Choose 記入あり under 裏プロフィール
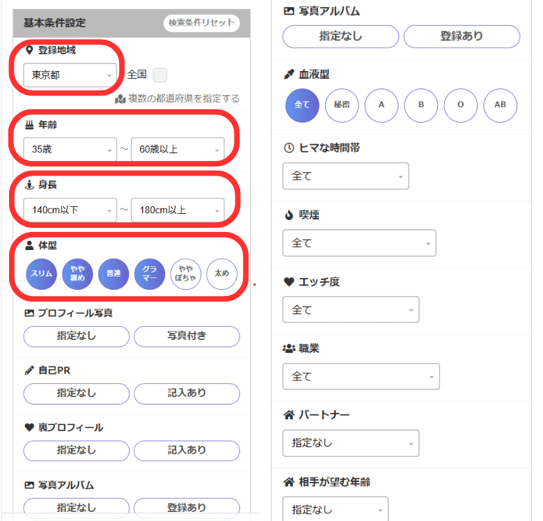 coord(187,450)
